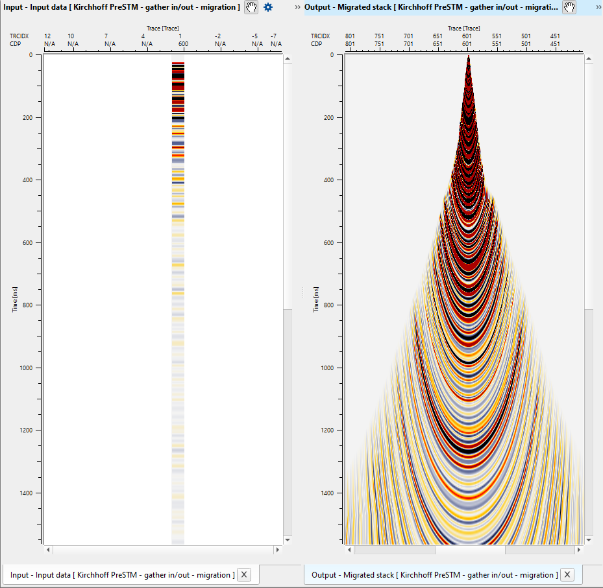The height and width of the screenshot is (588, 603).
Task: Close the Input data tab
Action: point(244,575)
